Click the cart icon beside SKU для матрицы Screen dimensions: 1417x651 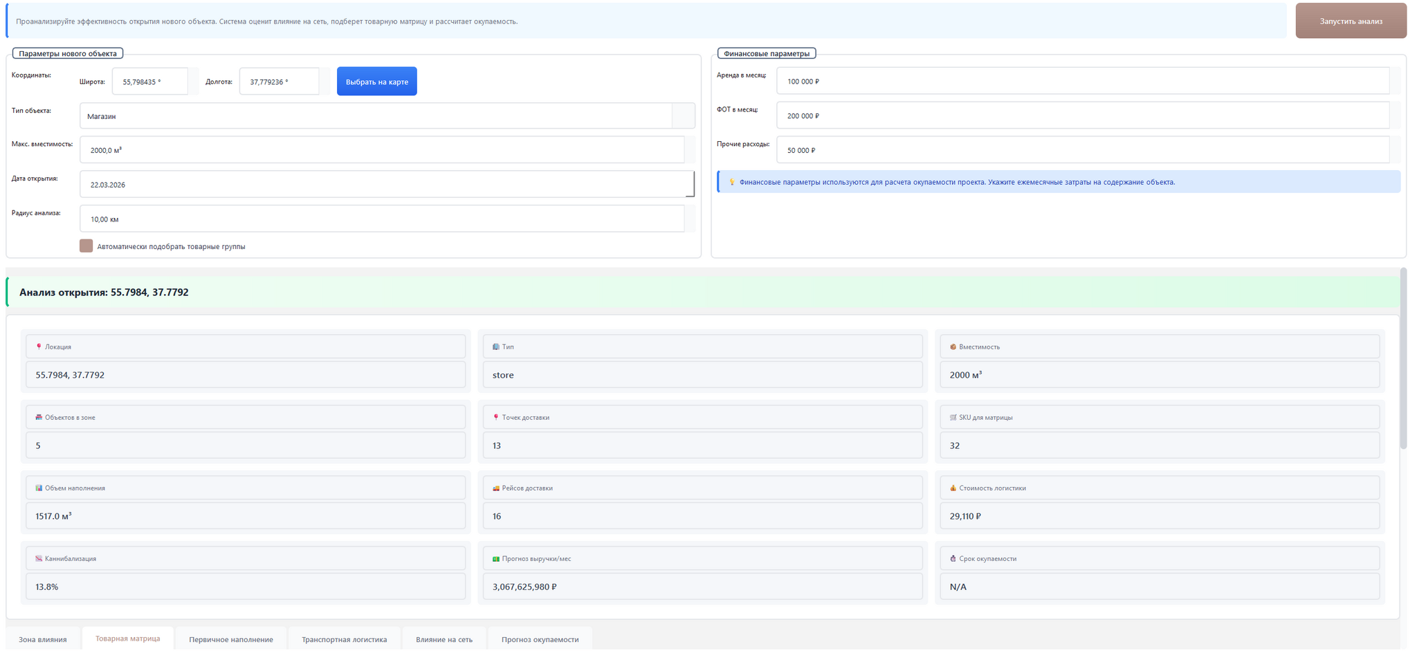click(953, 417)
